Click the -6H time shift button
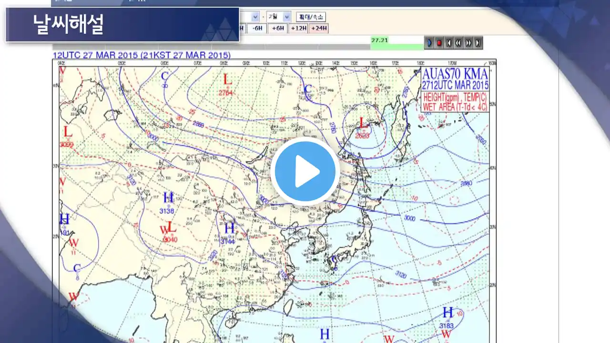 (258, 28)
